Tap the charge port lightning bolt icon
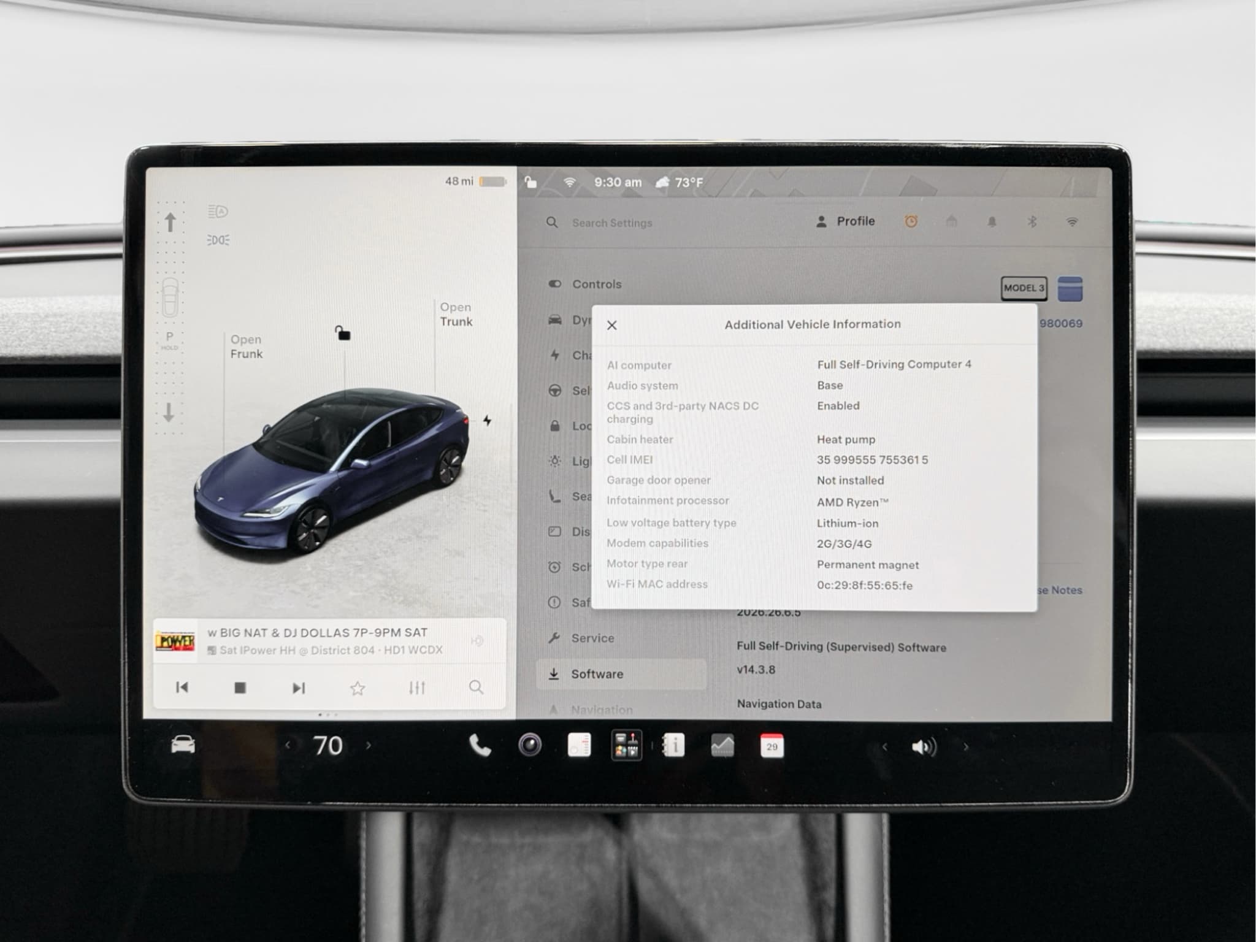 click(487, 421)
